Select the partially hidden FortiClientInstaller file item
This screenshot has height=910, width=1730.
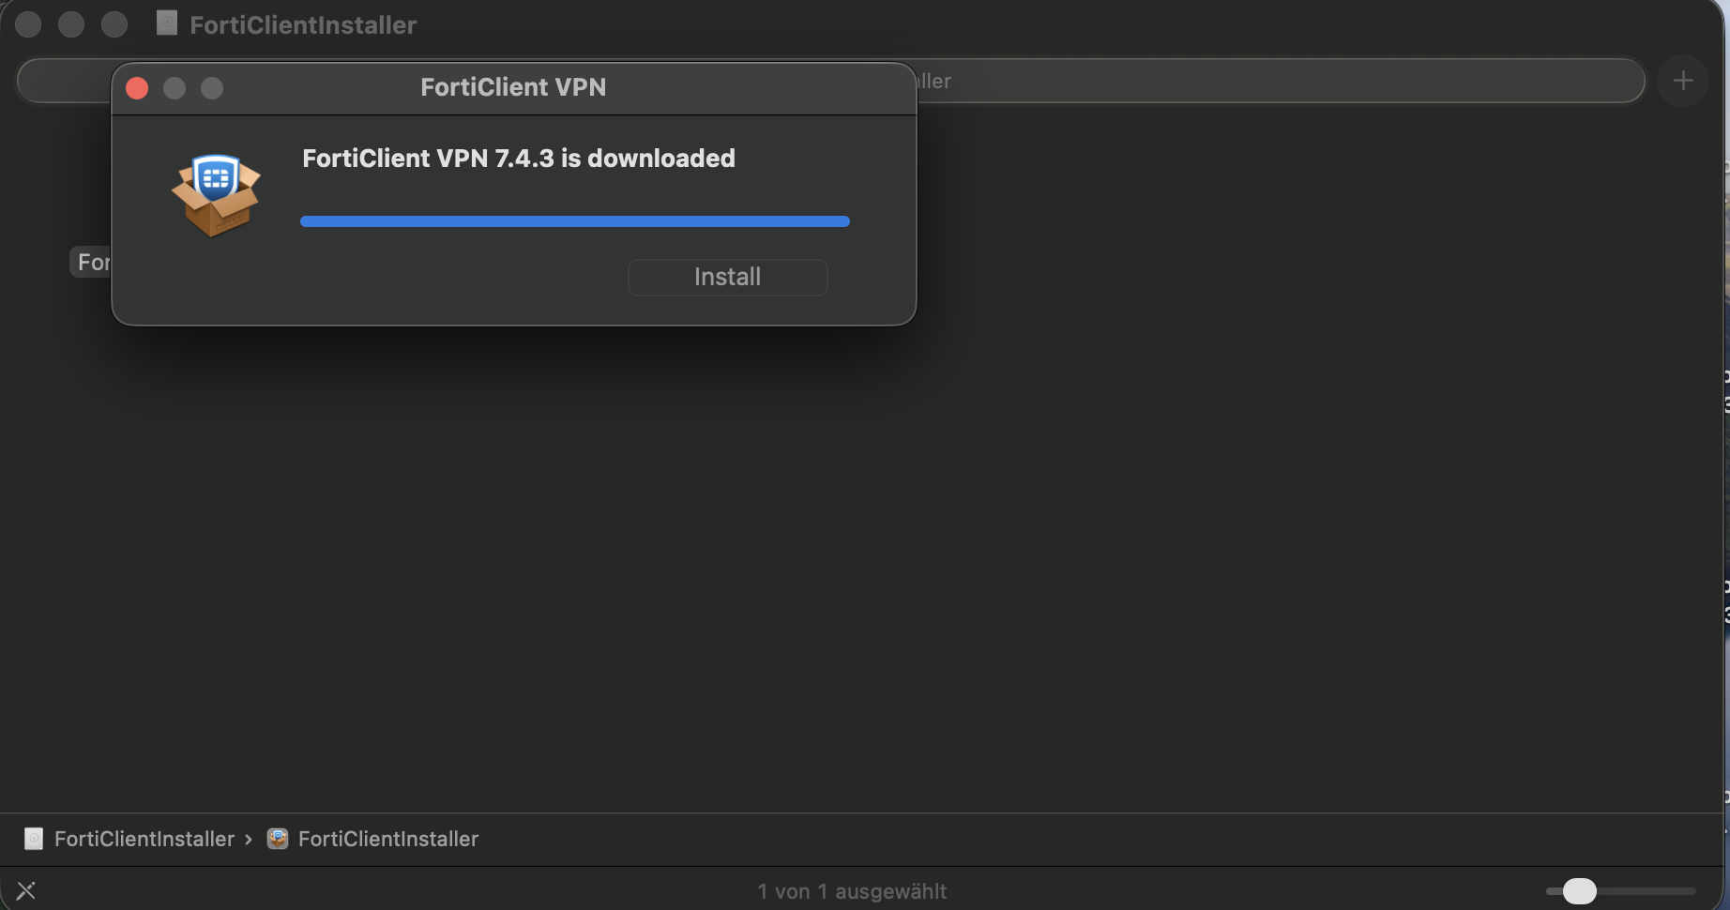pyautogui.click(x=95, y=261)
